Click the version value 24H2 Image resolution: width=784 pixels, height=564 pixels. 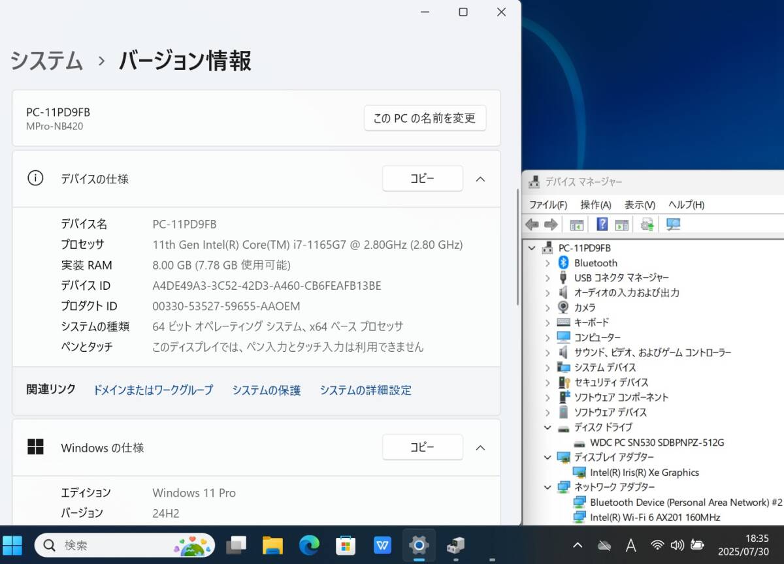(166, 513)
